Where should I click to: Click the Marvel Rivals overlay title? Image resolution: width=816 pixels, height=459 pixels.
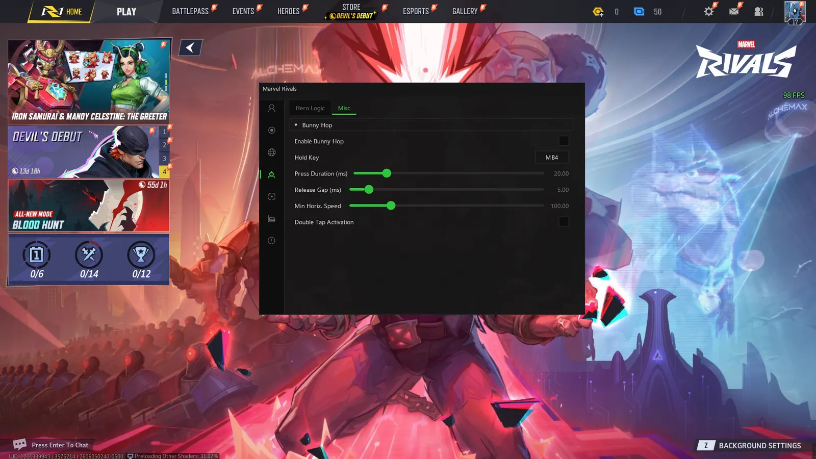click(x=279, y=89)
